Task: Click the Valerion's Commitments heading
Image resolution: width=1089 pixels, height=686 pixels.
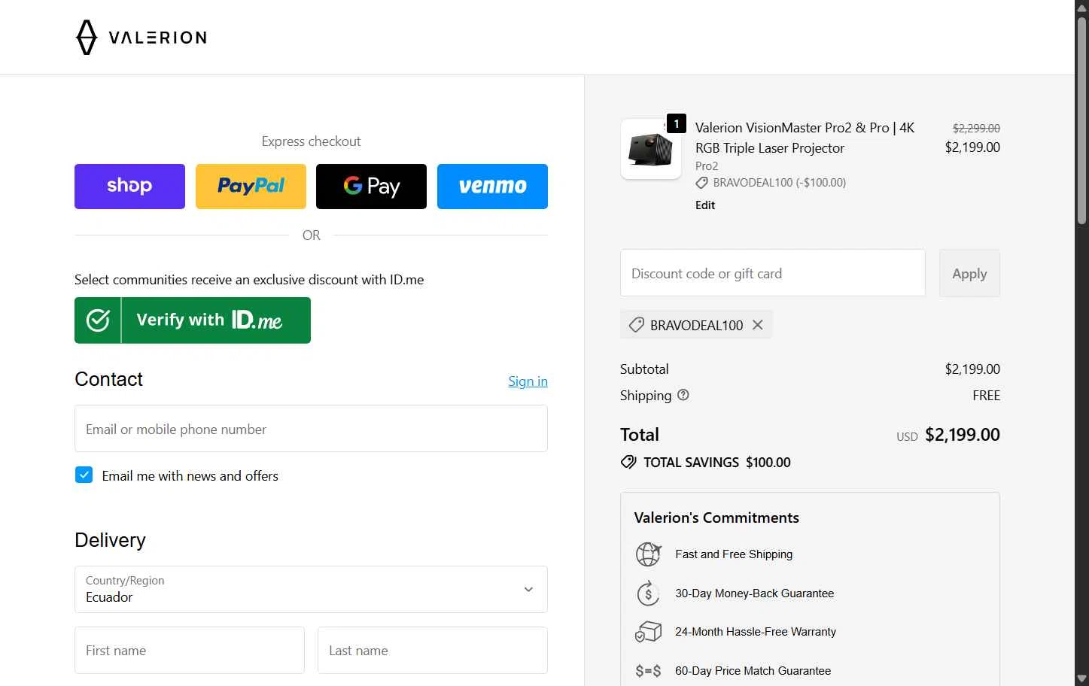Action: (x=716, y=518)
